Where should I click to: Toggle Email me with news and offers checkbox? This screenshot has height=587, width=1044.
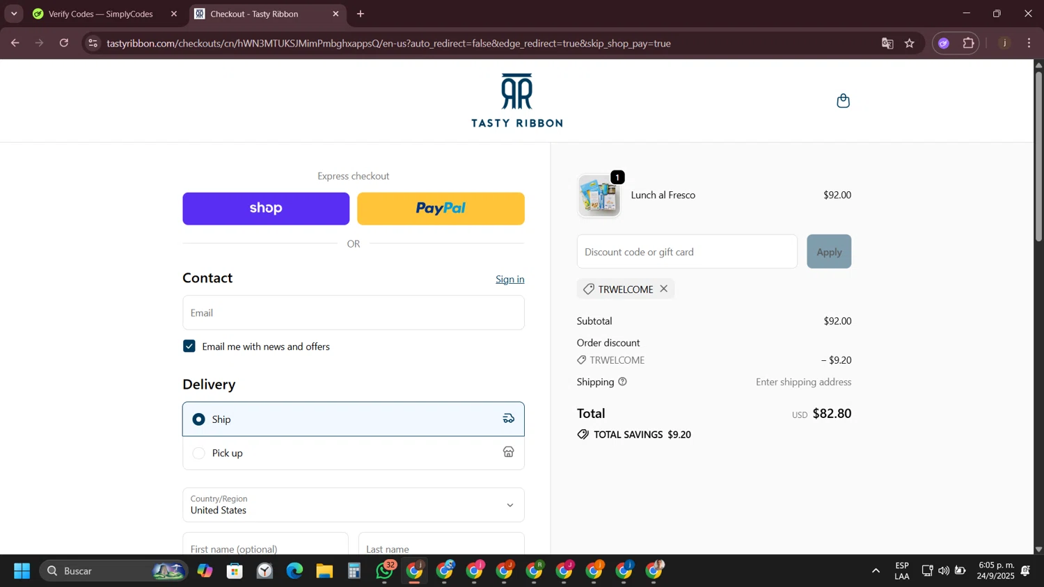click(x=189, y=346)
